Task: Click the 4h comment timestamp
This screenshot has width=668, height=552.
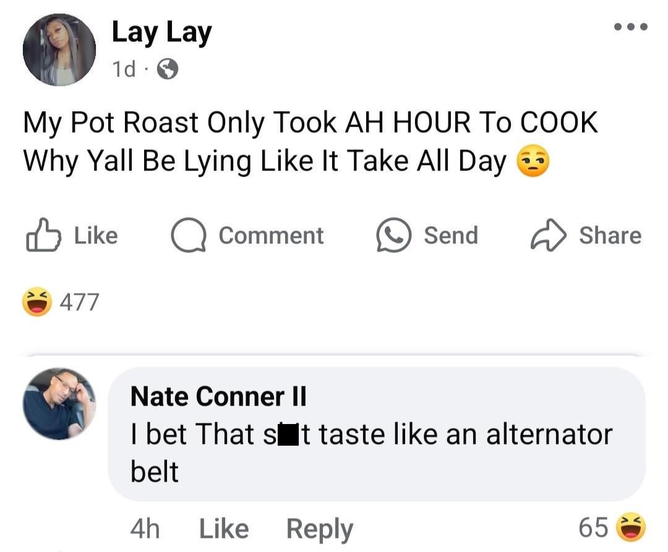Action: 145,529
